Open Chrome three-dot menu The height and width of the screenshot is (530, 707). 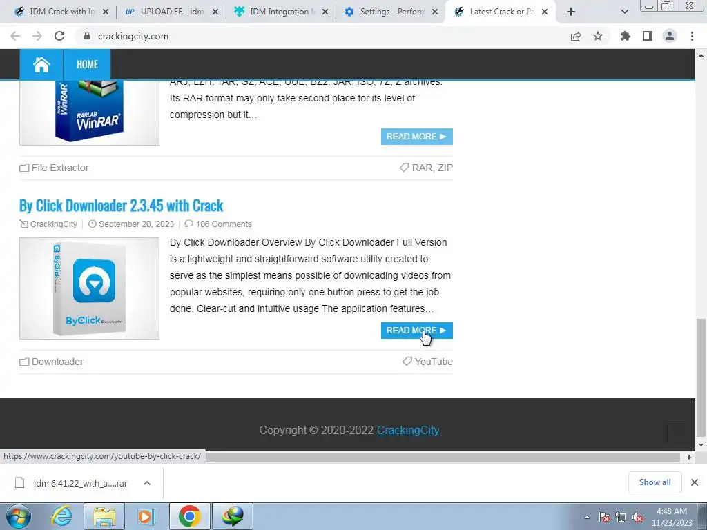point(692,36)
